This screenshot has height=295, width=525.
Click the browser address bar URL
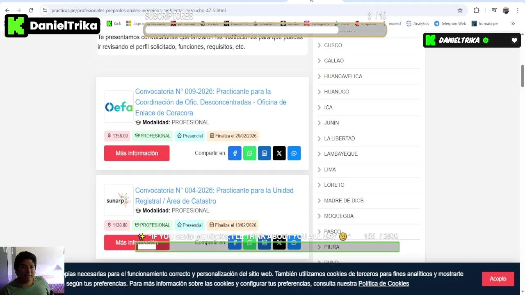139,10
